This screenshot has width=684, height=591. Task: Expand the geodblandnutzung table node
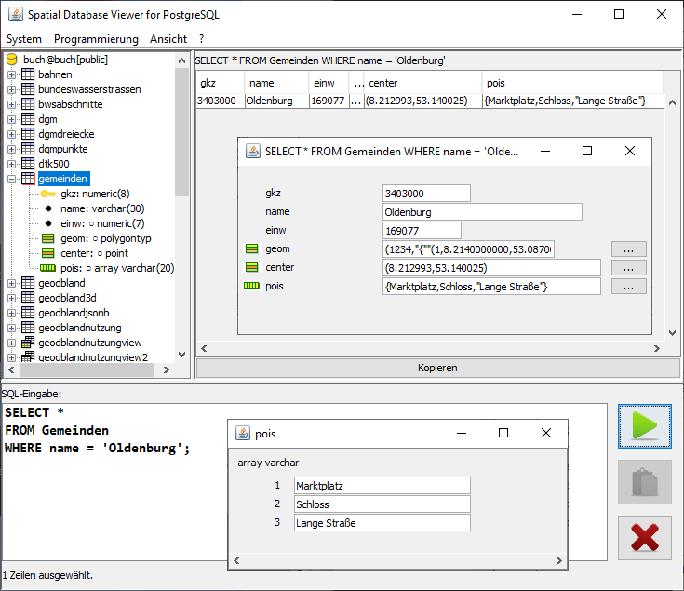12,328
